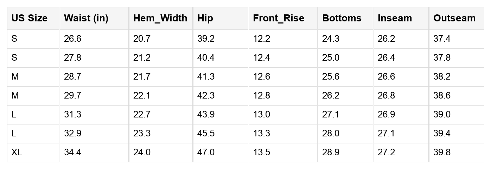Click hip value 40.4
The image size is (491, 169).
pos(206,58)
